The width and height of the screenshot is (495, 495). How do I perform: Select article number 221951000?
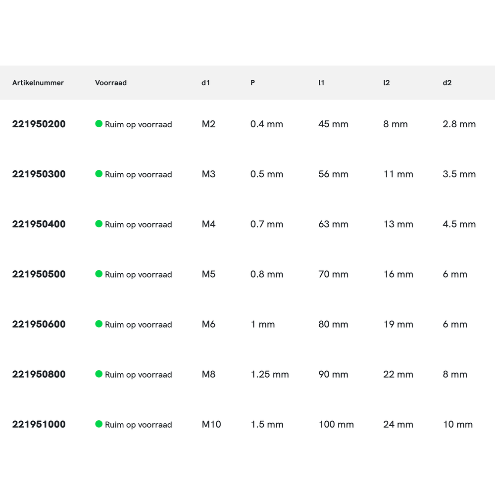[39, 424]
